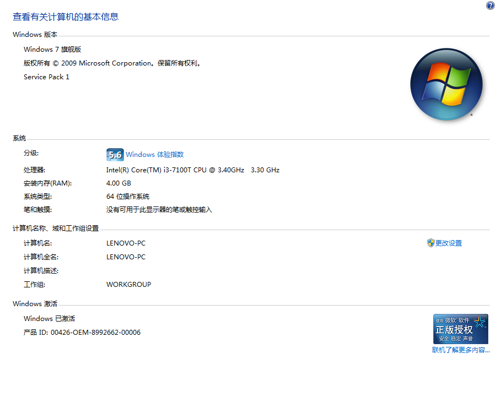Click the 系统类型 label

tap(37, 197)
